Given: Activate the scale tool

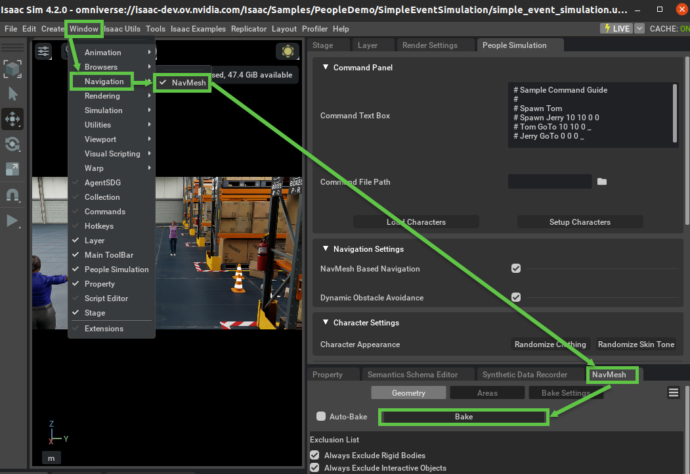Looking at the screenshot, I should pos(12,169).
